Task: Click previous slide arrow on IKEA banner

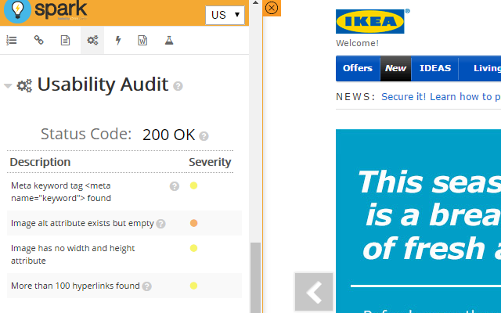Action: tap(313, 292)
